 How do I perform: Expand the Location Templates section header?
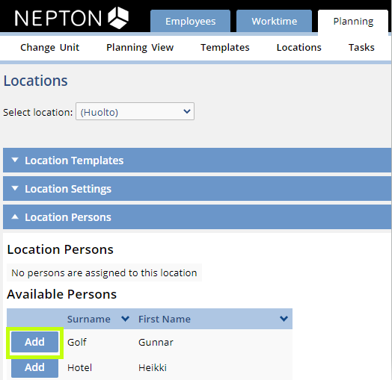point(197,161)
